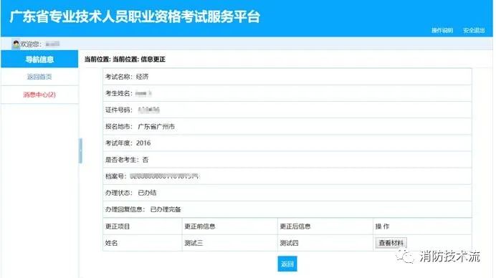The height and width of the screenshot is (278, 496).
Task: Click the blue 返回 button
Action: pyautogui.click(x=287, y=264)
